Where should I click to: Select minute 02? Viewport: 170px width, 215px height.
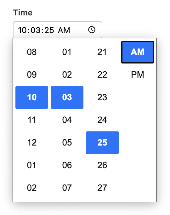67,75
